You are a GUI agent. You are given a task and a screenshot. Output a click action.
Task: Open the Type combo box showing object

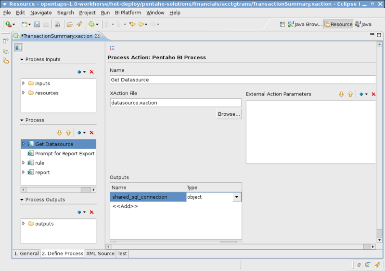[237, 197]
